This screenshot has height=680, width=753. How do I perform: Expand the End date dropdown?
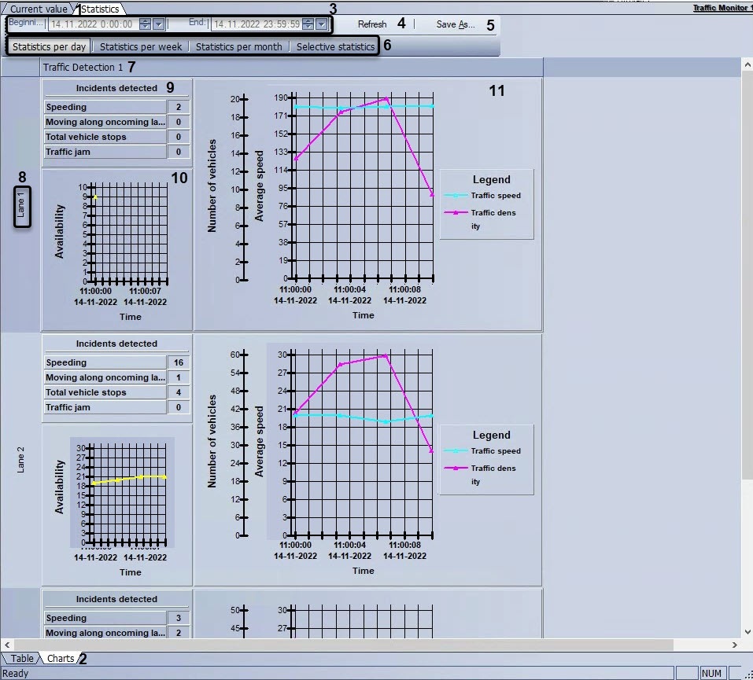pos(321,24)
